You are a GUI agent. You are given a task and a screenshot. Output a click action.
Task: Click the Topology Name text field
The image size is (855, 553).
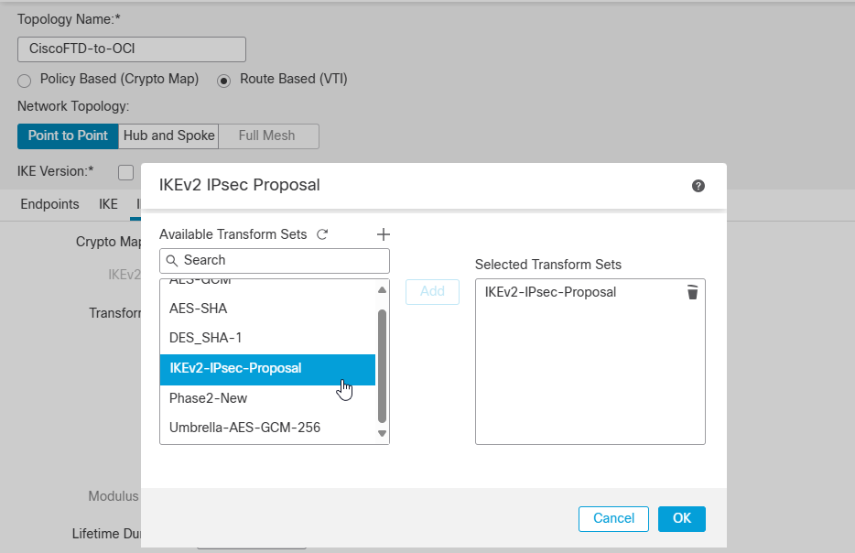132,49
